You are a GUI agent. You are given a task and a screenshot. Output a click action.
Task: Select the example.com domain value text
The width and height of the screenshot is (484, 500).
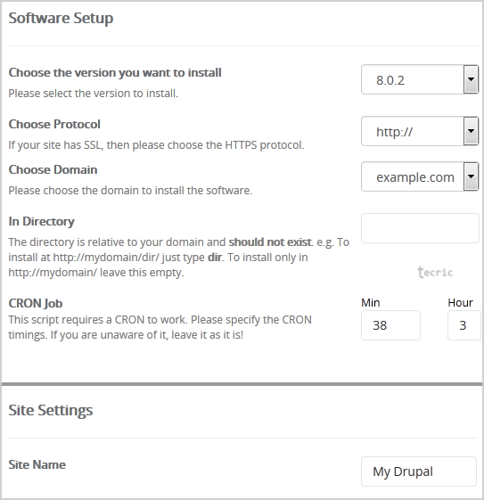(x=415, y=177)
